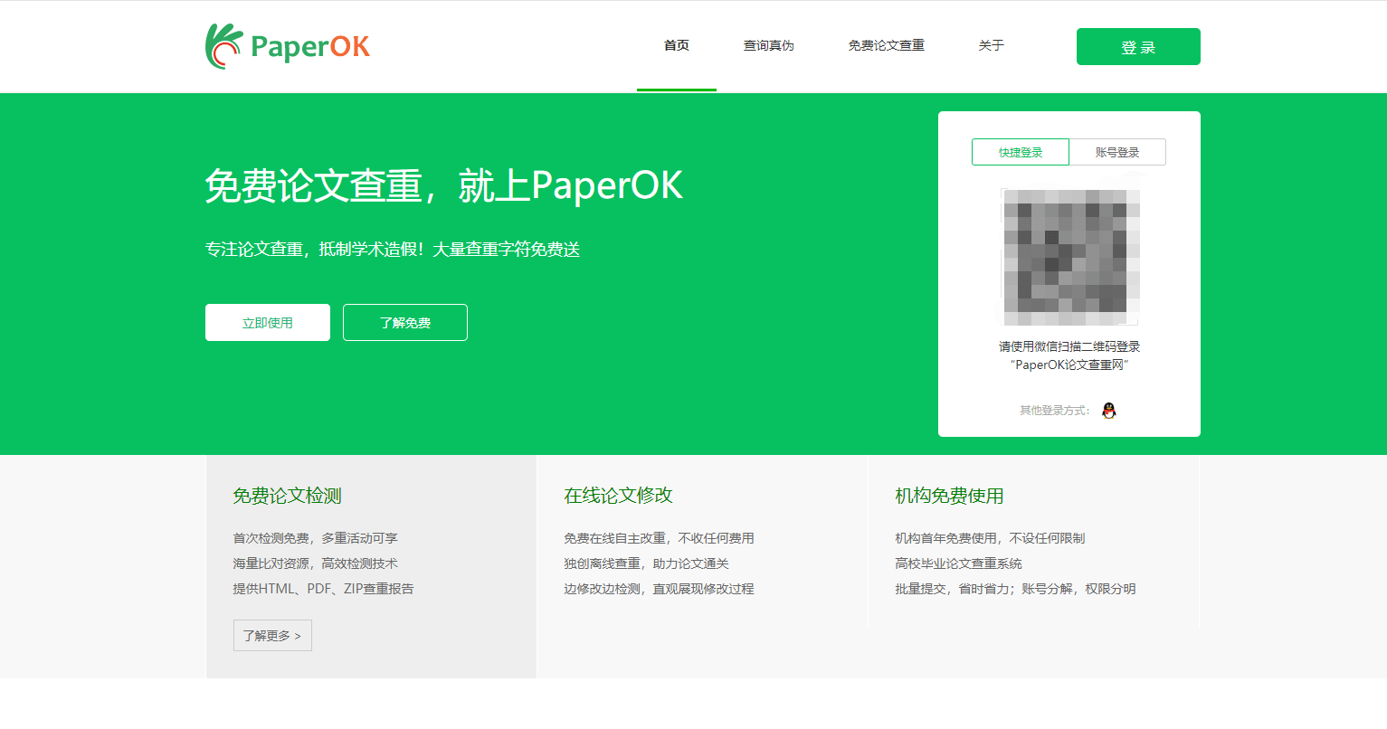The height and width of the screenshot is (729, 1387).
Task: Click the PaperOK brand name text
Action: [x=310, y=47]
